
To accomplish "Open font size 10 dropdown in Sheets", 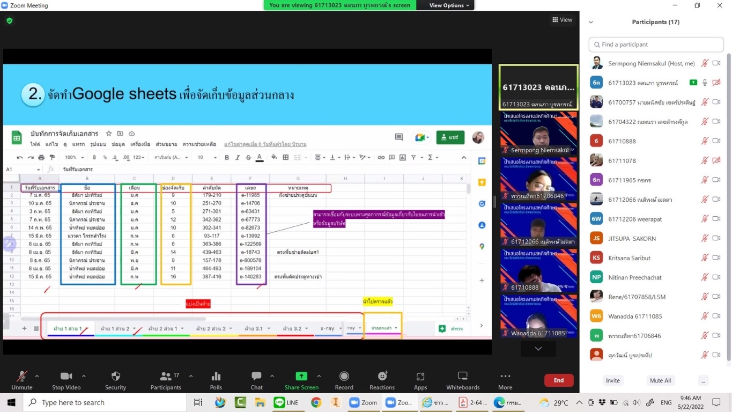I will click(206, 158).
